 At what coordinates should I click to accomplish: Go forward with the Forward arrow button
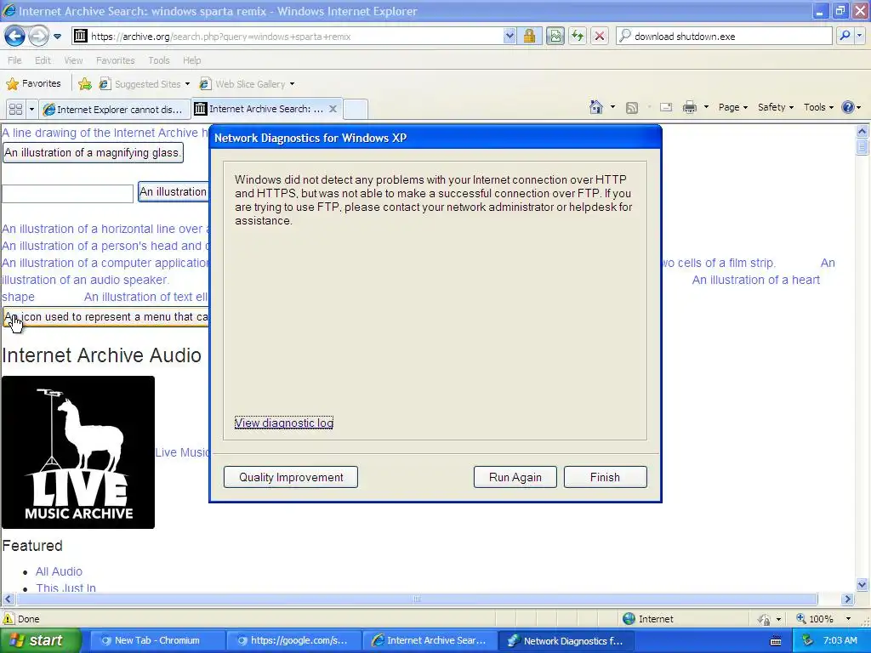coord(38,37)
